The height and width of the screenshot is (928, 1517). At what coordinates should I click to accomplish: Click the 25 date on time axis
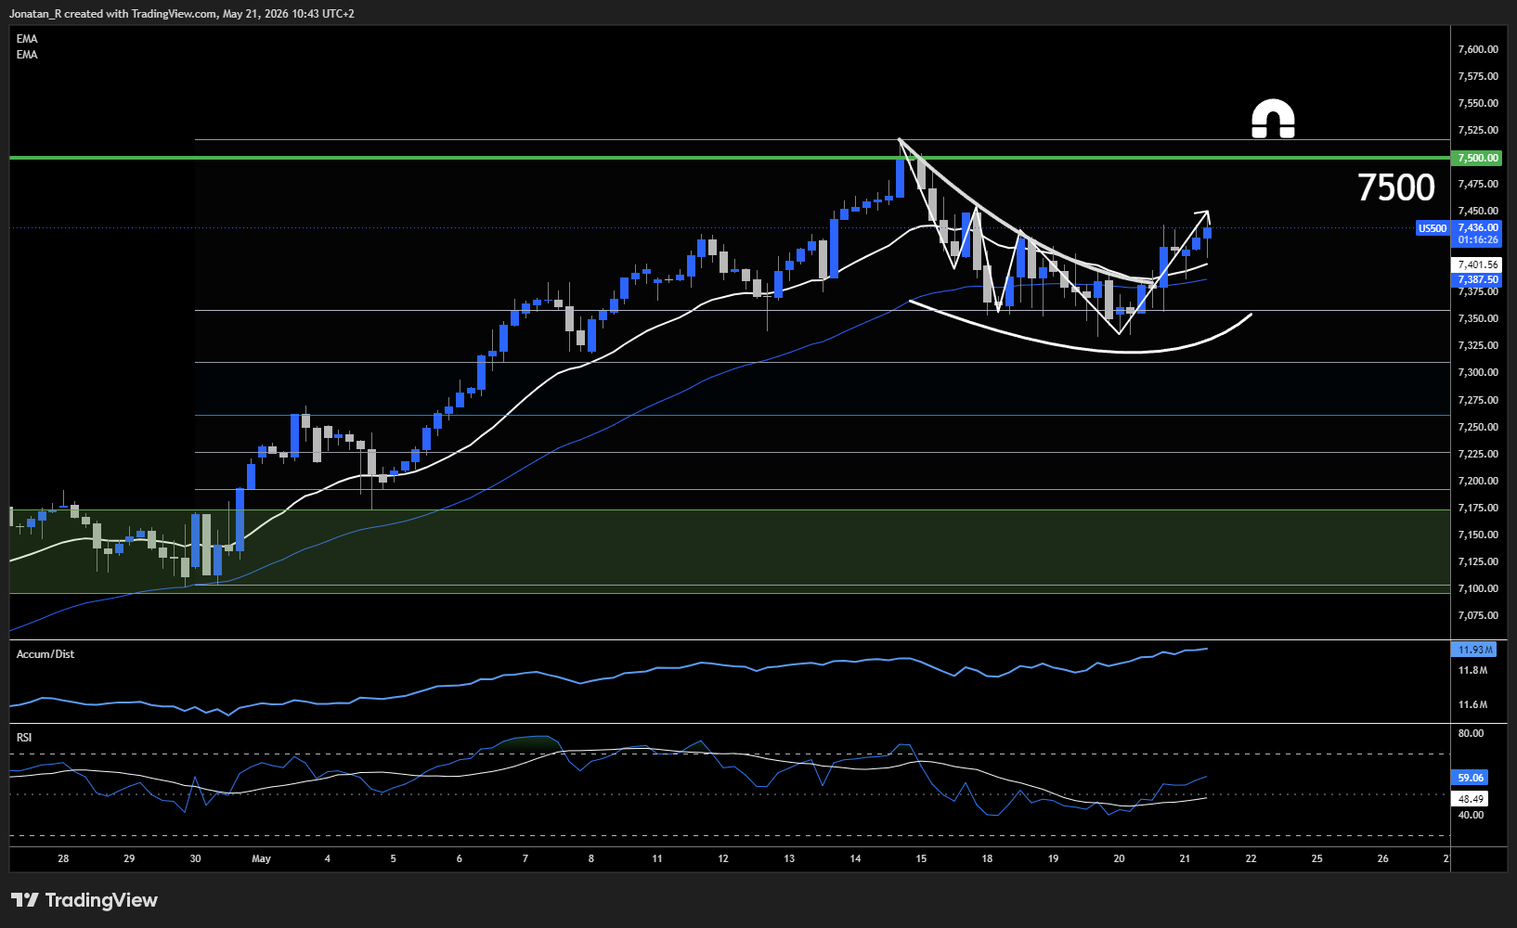(1316, 858)
